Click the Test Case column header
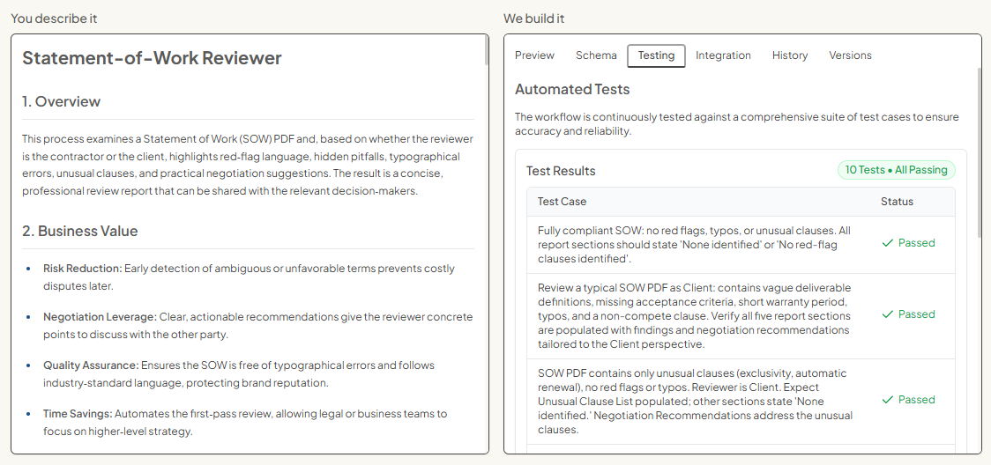Image resolution: width=991 pixels, height=465 pixels. [562, 202]
